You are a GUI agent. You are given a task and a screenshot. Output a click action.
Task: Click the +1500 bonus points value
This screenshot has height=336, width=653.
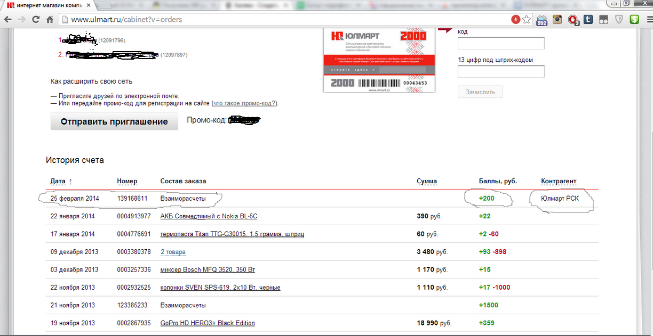pos(489,305)
